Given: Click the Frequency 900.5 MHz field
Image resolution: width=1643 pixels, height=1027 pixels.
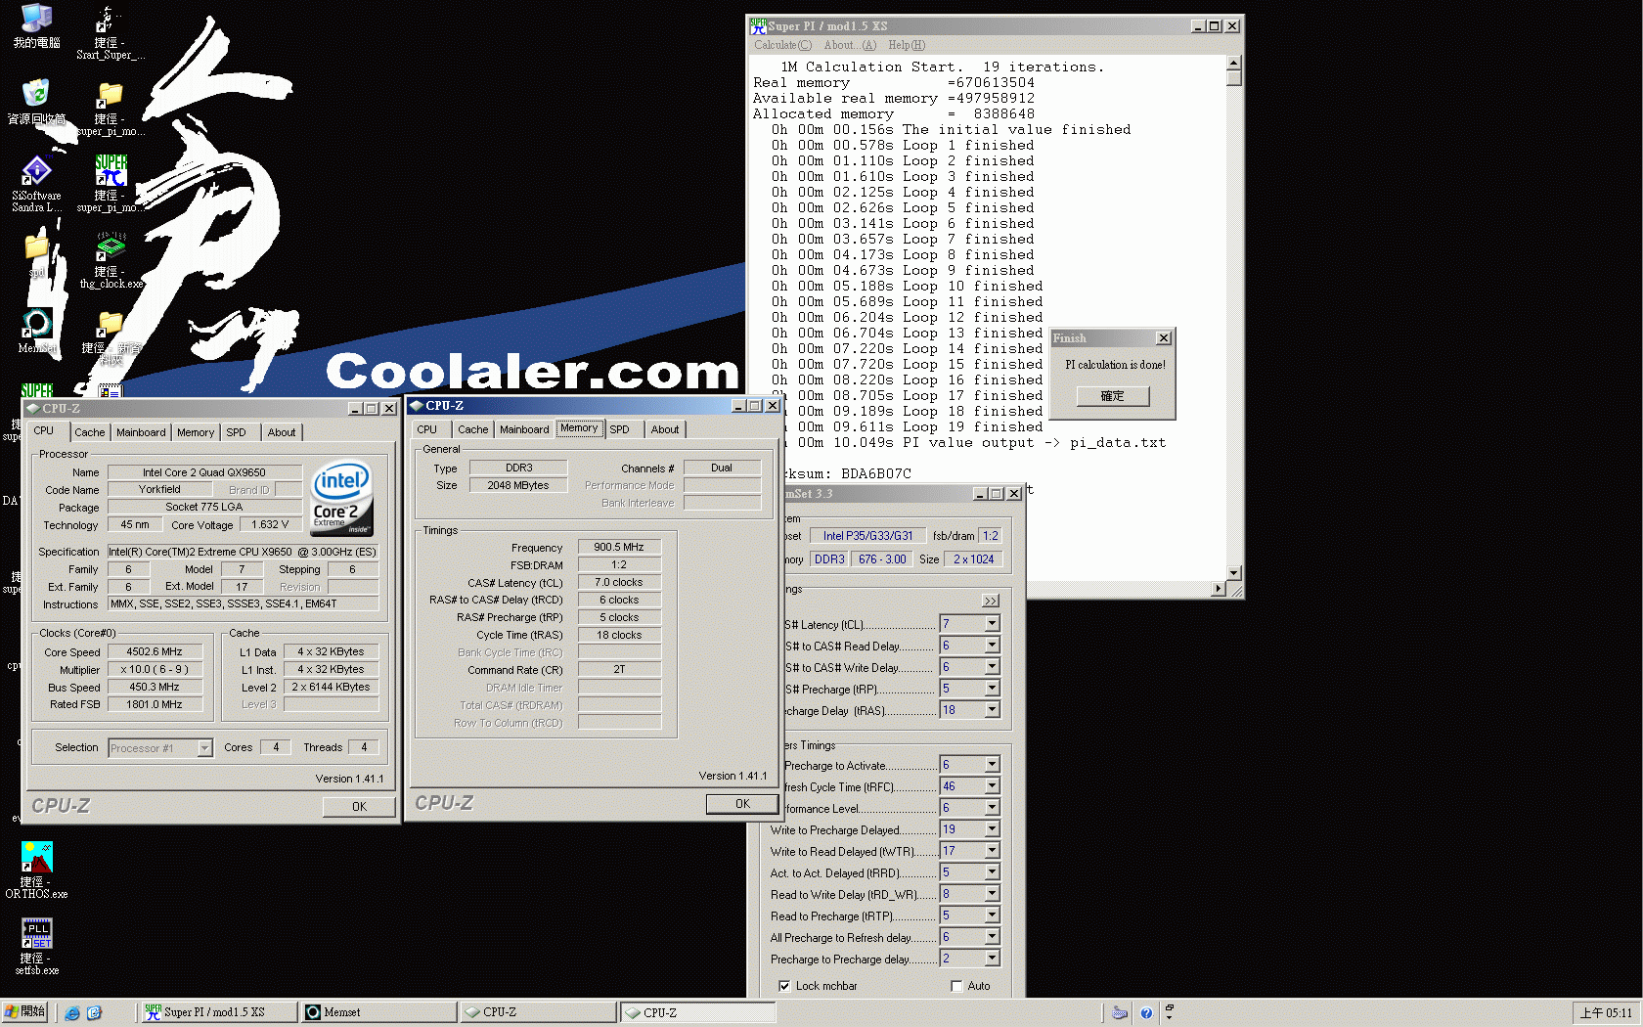Looking at the screenshot, I should 619,547.
